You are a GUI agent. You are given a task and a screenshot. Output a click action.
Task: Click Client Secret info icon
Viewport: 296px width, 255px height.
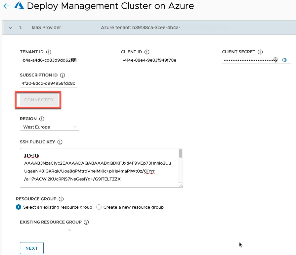coord(260,52)
